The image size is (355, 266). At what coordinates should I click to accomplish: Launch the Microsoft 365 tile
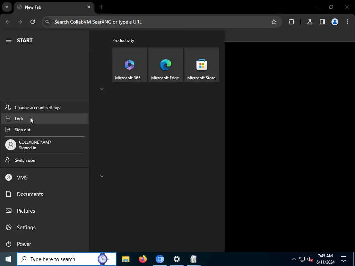coord(130,65)
